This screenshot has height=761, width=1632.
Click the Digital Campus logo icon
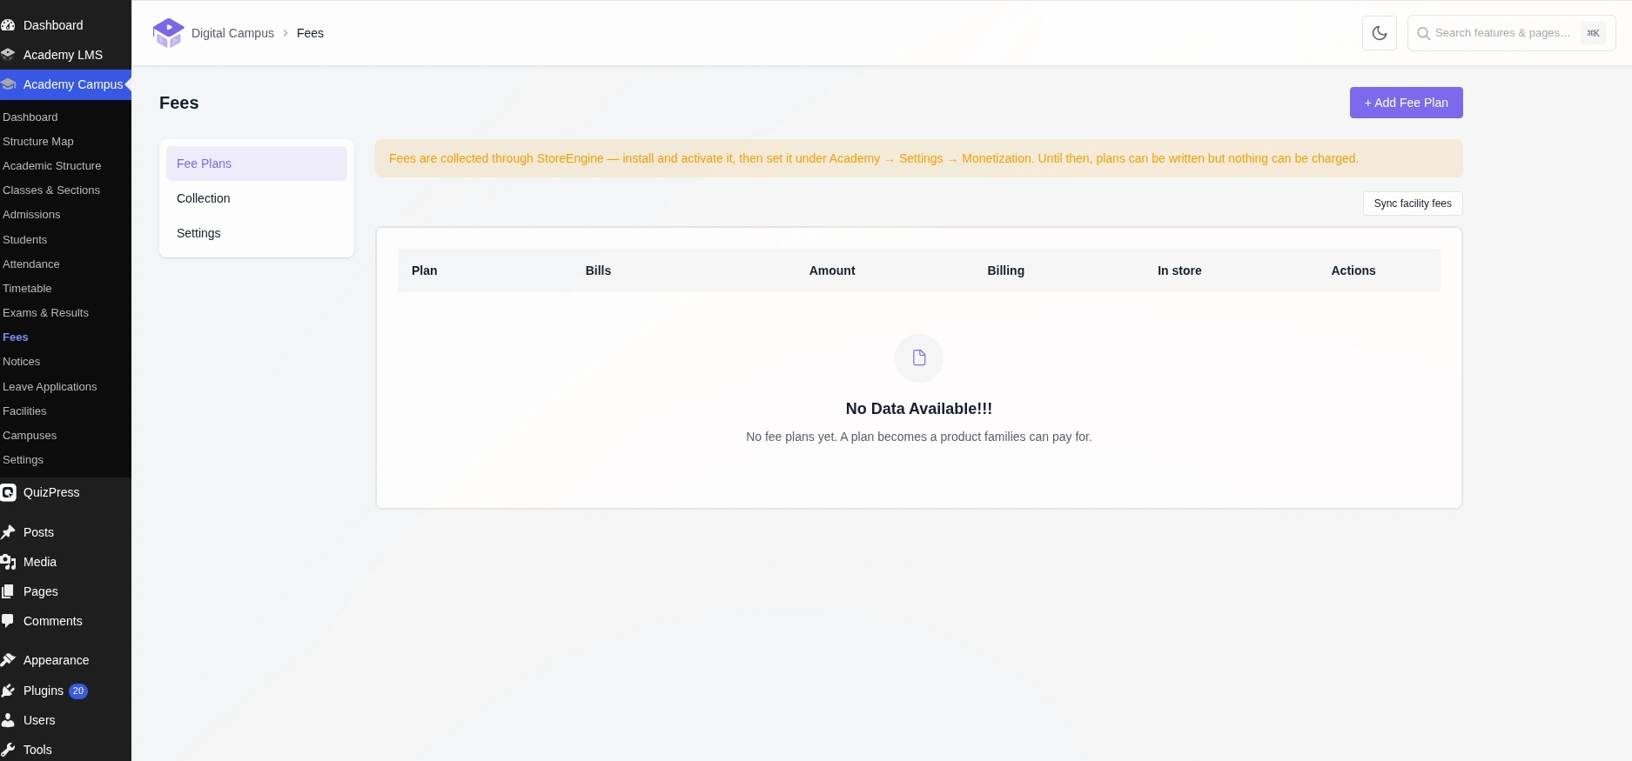click(x=168, y=33)
